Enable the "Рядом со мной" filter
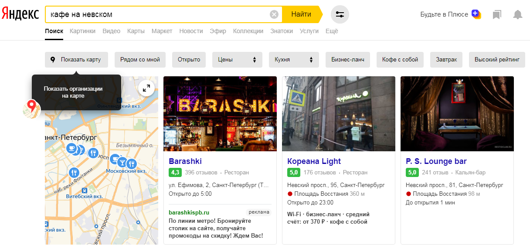The image size is (530, 252). click(x=140, y=60)
